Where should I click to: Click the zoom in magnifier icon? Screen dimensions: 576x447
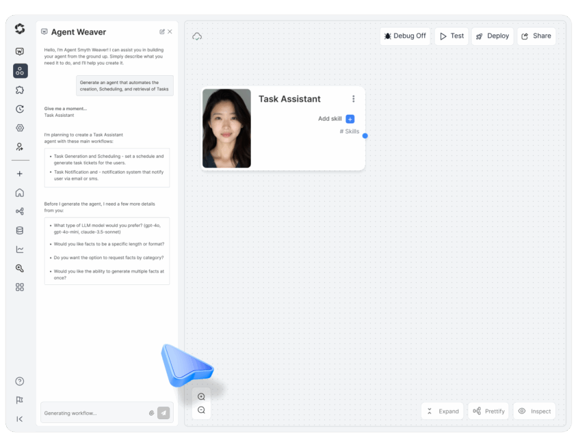pyautogui.click(x=201, y=396)
